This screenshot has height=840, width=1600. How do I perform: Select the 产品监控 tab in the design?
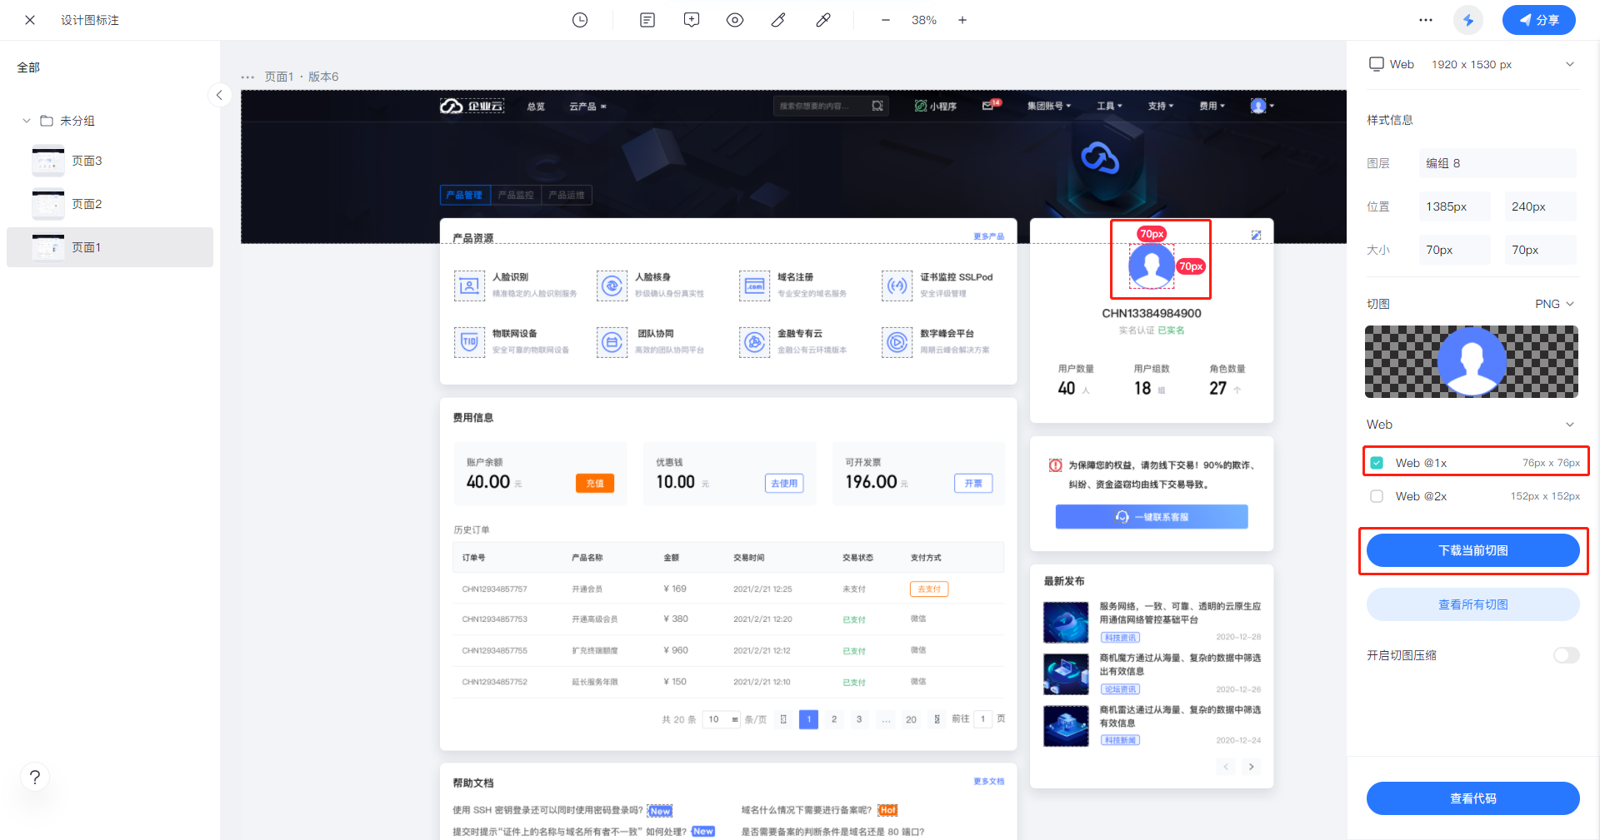[x=516, y=195]
